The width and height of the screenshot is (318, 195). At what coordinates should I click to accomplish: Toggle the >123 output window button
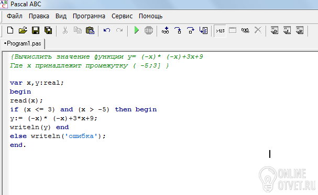220,31
